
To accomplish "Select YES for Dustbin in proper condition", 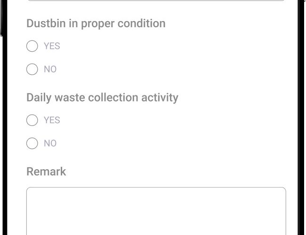I will (x=32, y=46).
